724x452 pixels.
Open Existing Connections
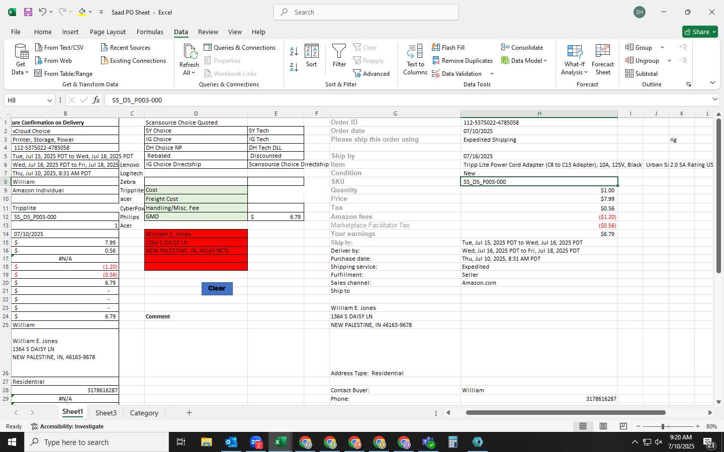click(x=133, y=60)
